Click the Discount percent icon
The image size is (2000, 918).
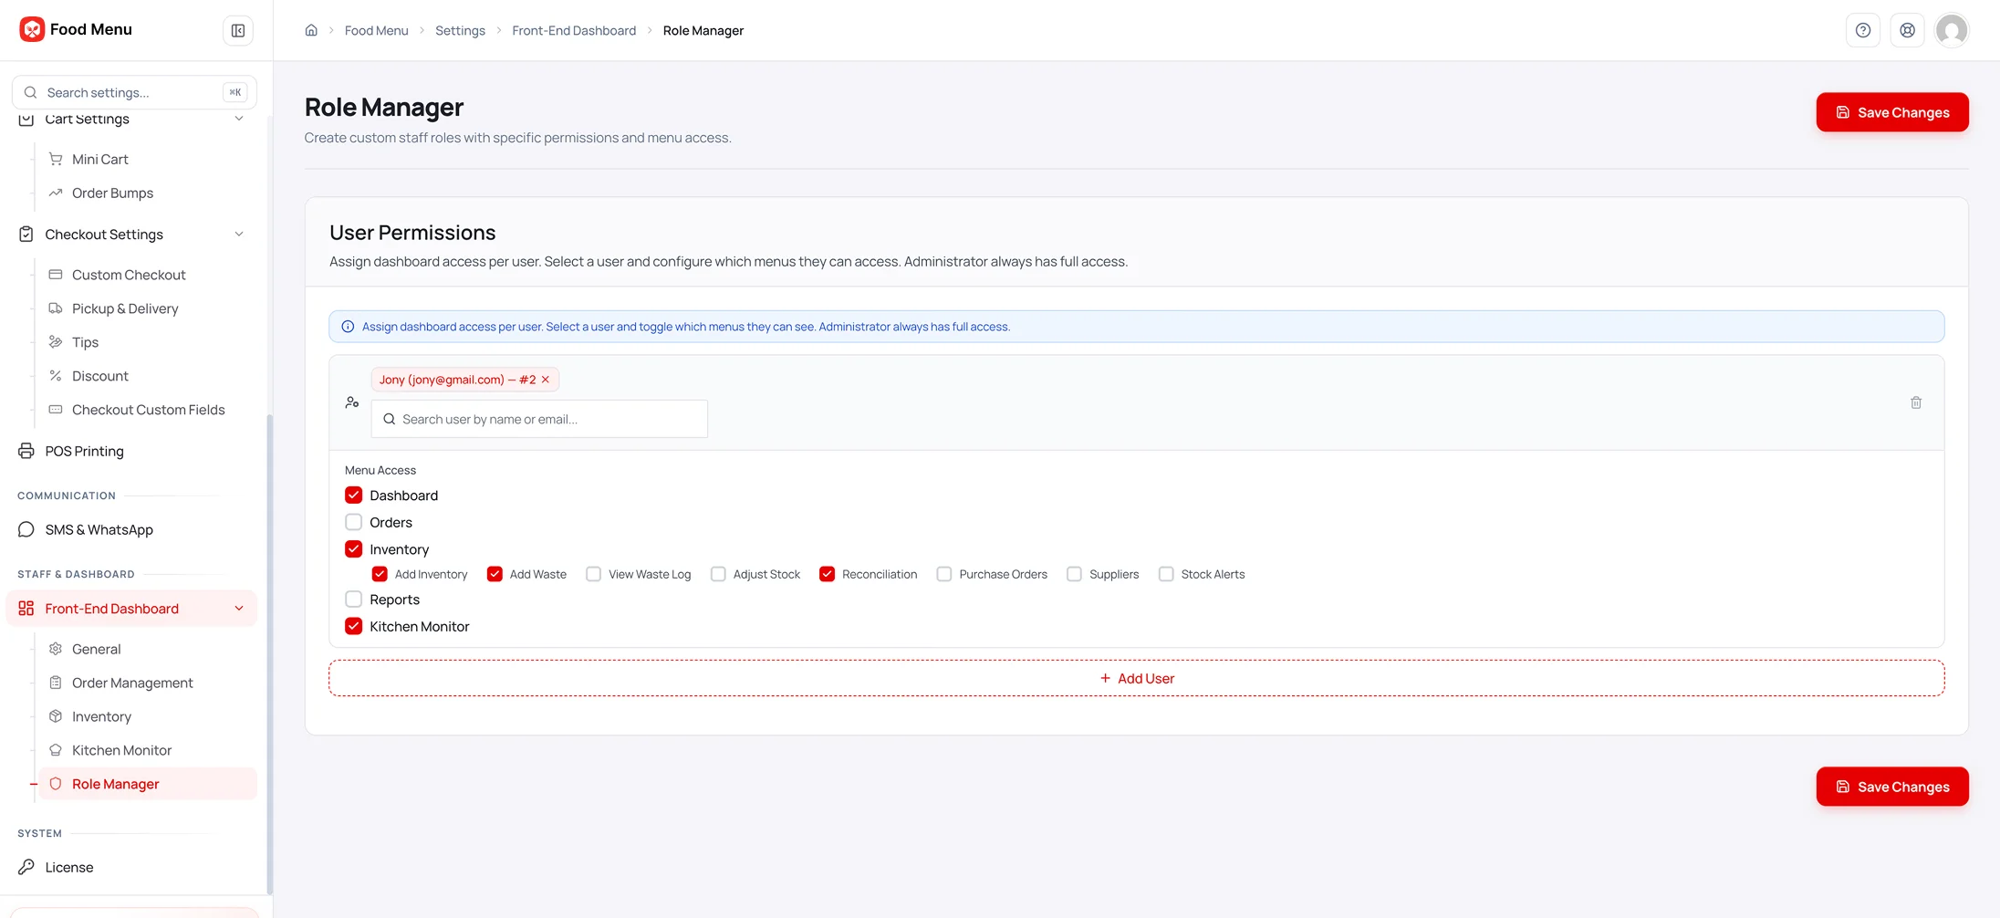point(56,376)
